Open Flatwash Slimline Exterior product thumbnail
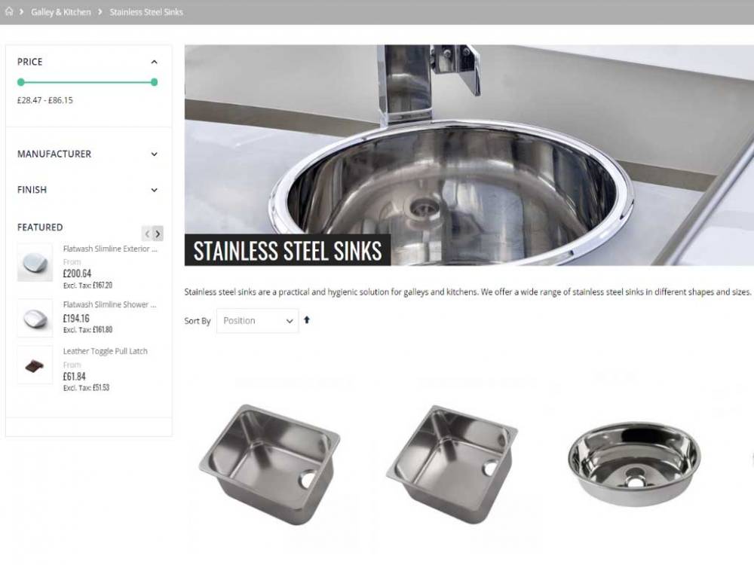754x565 pixels. click(35, 263)
